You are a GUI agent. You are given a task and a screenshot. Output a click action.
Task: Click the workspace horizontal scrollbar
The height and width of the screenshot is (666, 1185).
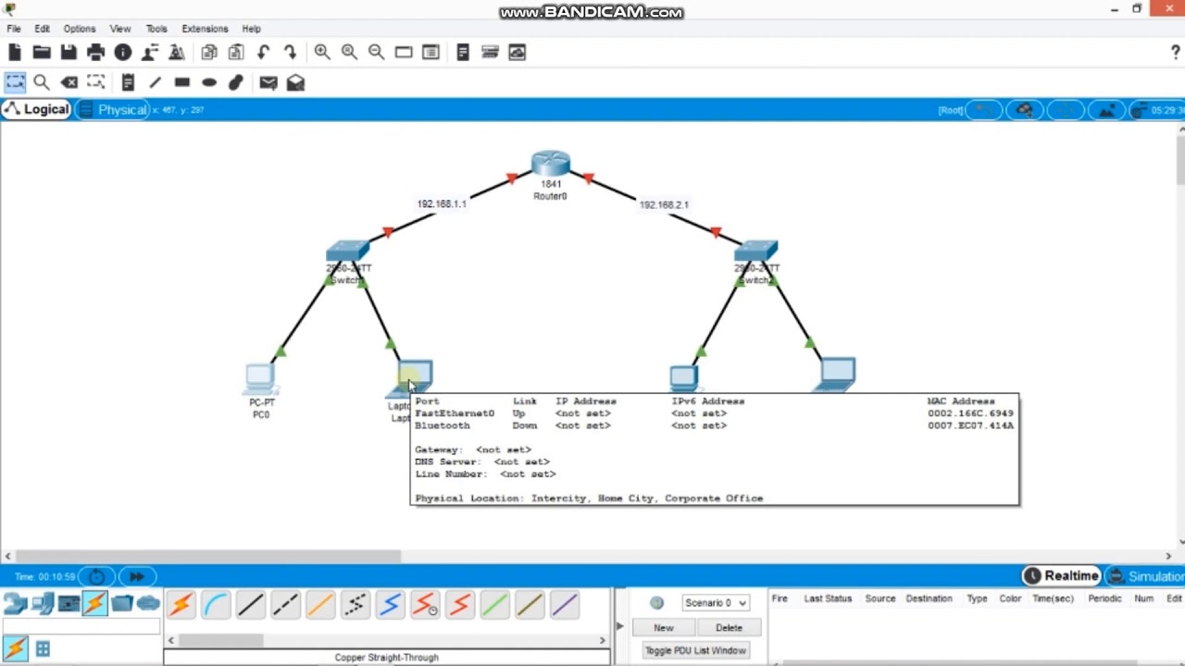[x=208, y=557]
